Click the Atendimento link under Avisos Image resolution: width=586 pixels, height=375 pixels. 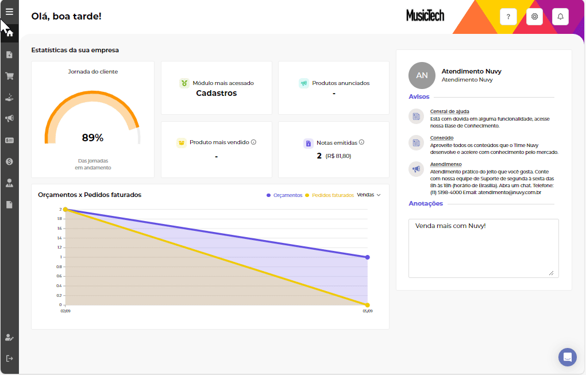pos(446,164)
